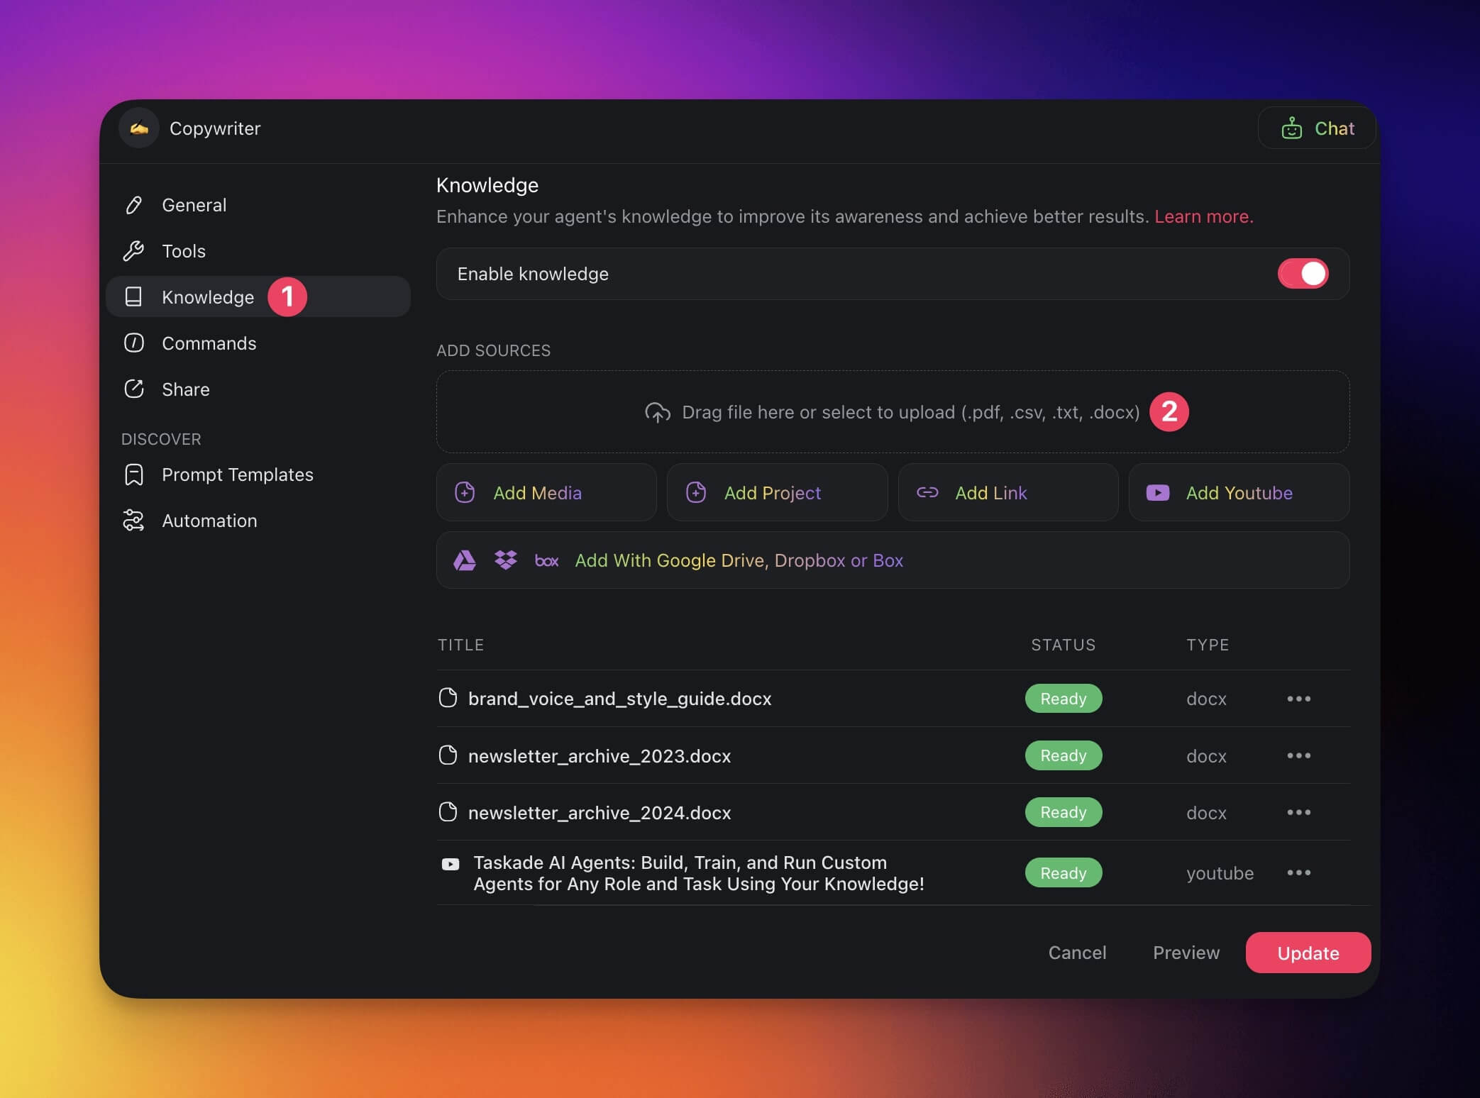Click the Copywriter agent avatar icon
The height and width of the screenshot is (1098, 1480).
[x=139, y=128]
